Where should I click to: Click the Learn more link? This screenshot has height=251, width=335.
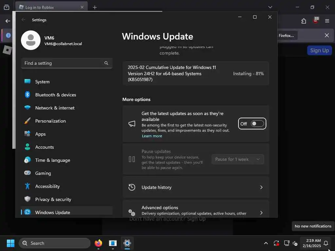click(x=152, y=136)
